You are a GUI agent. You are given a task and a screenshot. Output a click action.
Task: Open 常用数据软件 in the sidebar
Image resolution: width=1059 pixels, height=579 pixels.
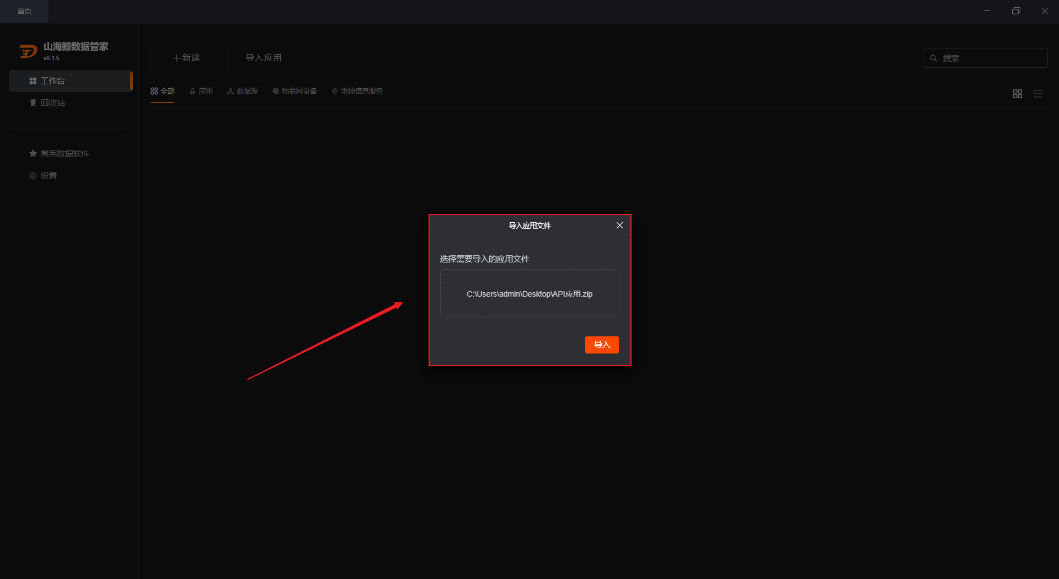coord(71,154)
